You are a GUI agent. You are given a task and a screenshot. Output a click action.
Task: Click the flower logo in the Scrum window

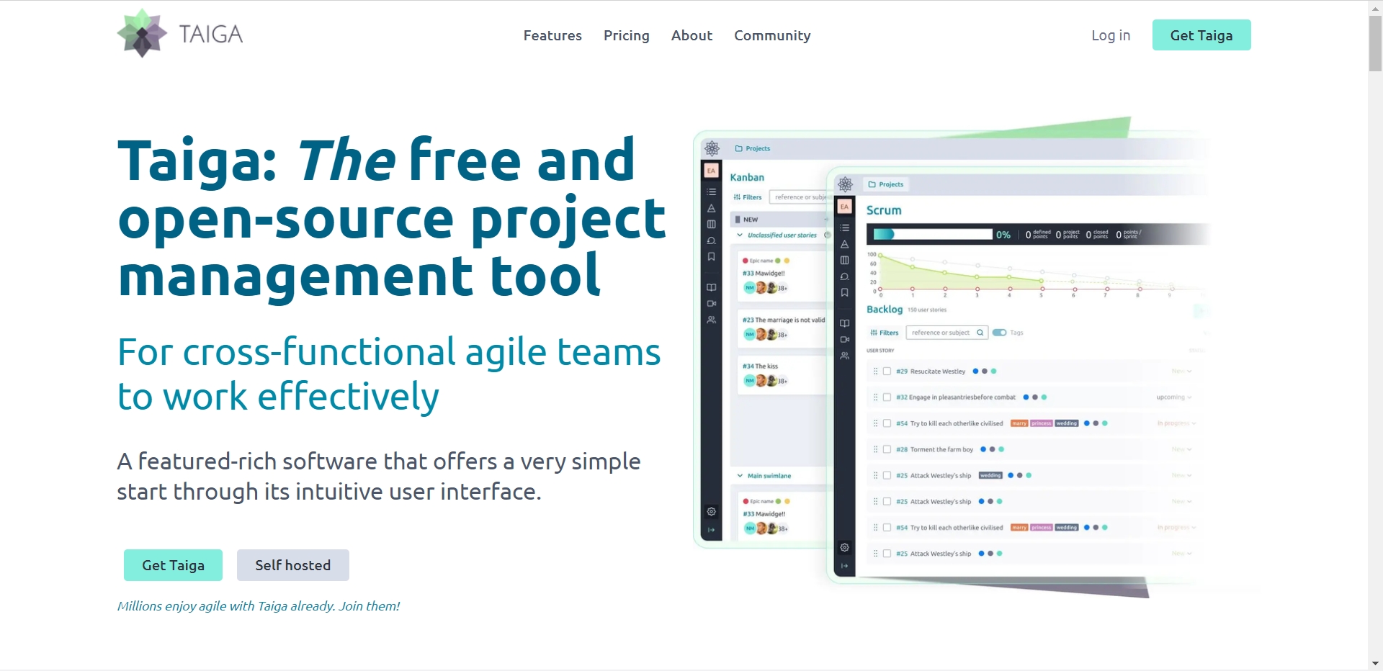click(845, 184)
